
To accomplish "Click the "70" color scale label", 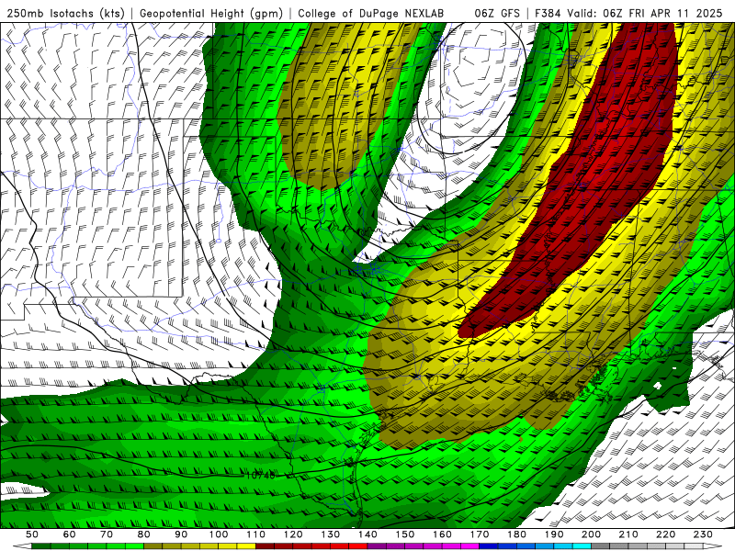I will 107,534.
